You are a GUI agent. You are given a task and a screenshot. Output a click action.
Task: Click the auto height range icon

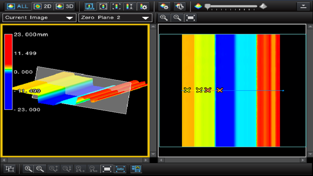coord(90,6)
